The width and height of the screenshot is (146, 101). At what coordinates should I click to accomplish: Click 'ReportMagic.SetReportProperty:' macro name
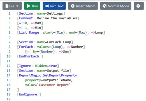pyautogui.click(x=49, y=75)
